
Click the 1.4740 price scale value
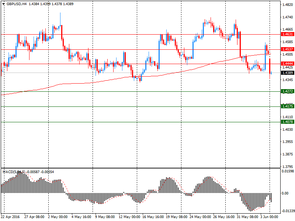288,17
